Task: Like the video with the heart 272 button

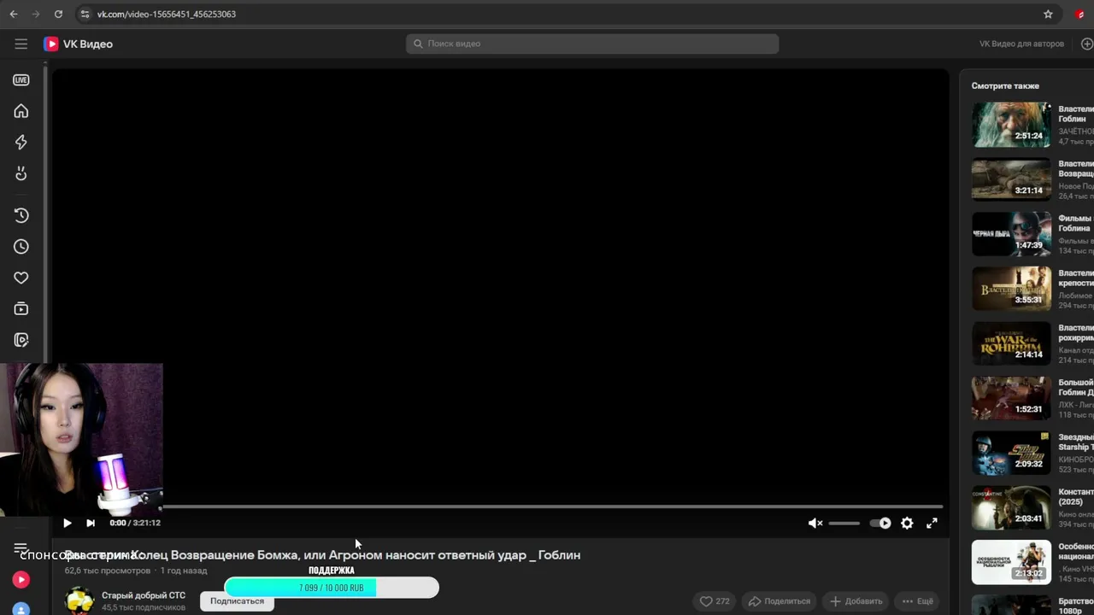Action: click(x=715, y=601)
